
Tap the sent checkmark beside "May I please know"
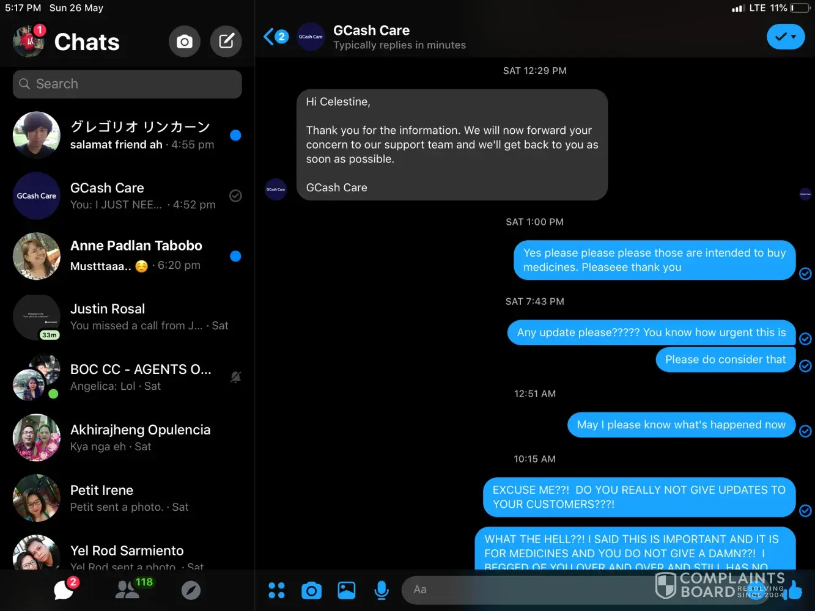(806, 431)
